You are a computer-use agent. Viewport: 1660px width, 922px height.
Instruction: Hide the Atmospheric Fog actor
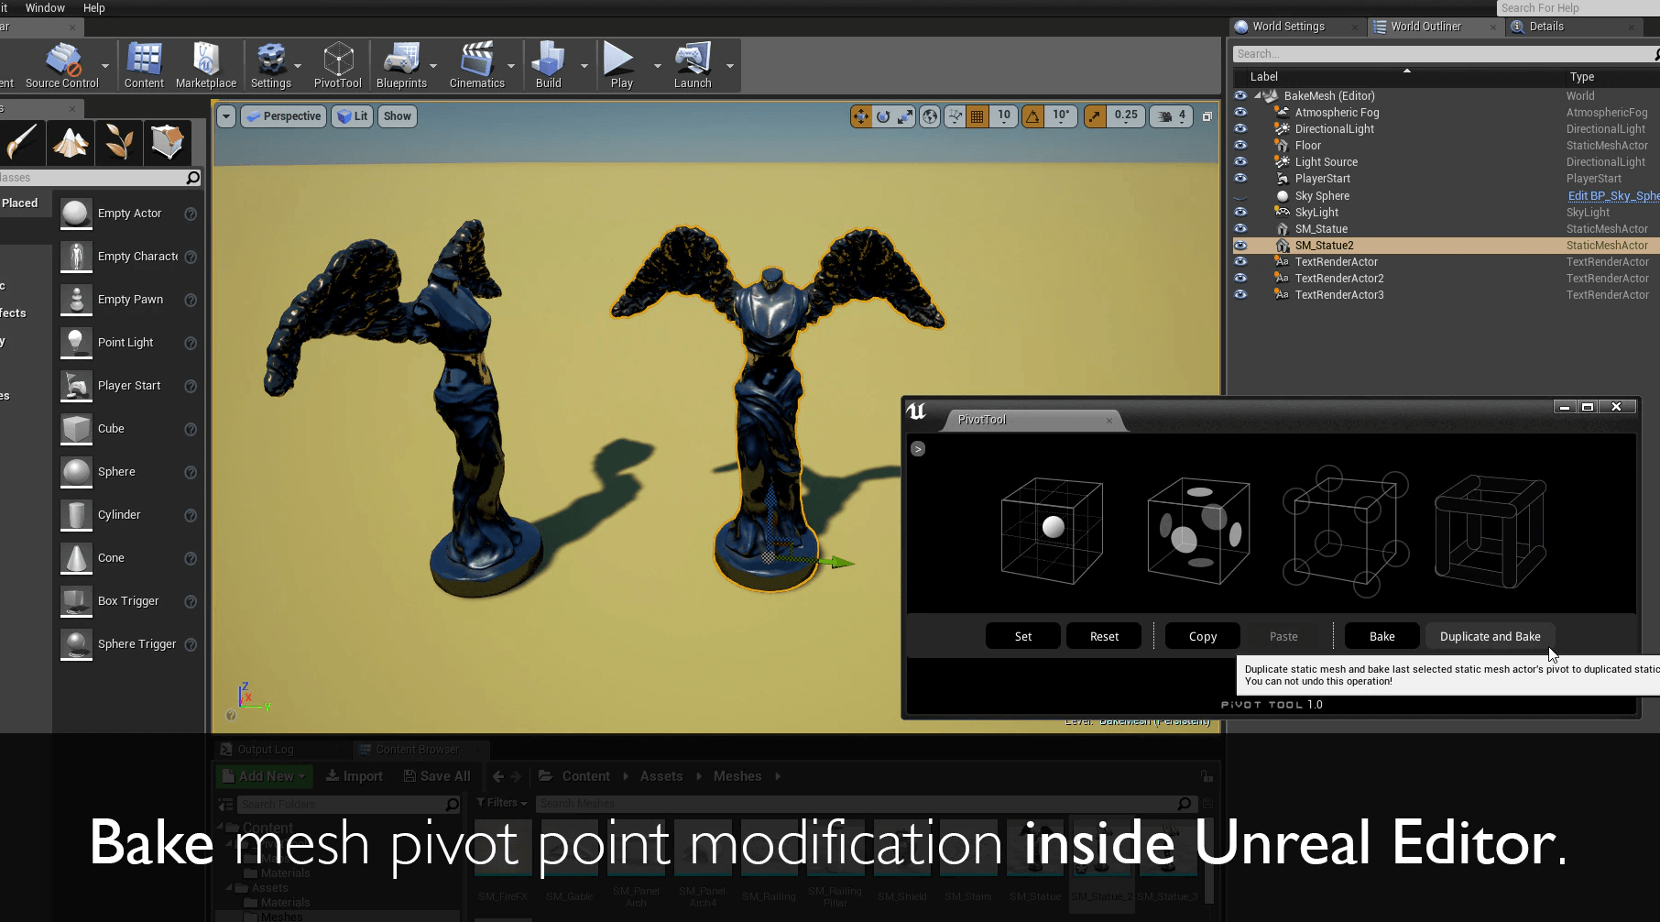(1240, 112)
